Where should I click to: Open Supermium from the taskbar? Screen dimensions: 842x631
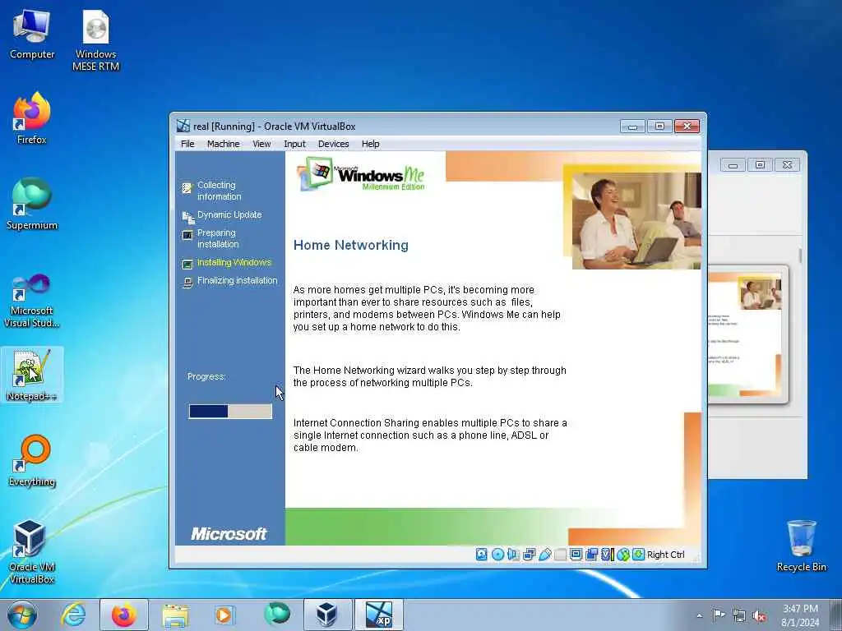click(276, 615)
